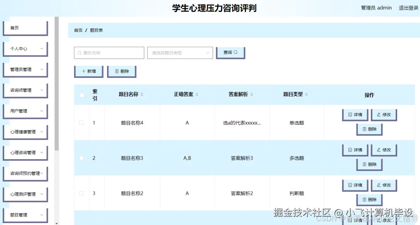The image size is (420, 225).
Task: Check the box for row 题目名称3
Action: coord(82,158)
